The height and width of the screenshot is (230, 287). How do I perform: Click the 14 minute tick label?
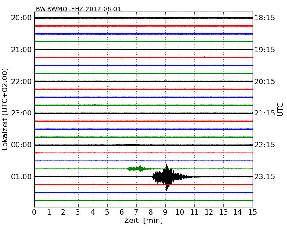[x=238, y=212]
